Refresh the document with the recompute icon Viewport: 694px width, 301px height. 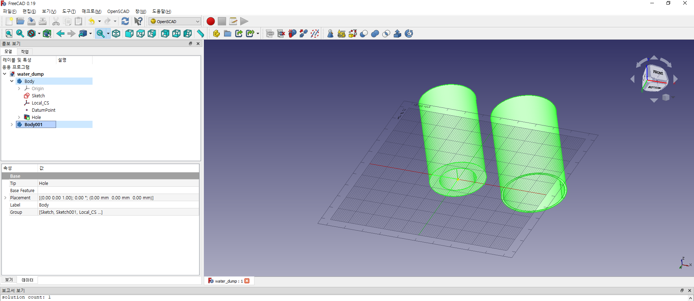(x=125, y=21)
